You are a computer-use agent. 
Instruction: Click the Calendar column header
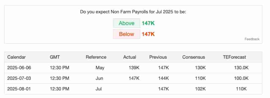click(16, 57)
